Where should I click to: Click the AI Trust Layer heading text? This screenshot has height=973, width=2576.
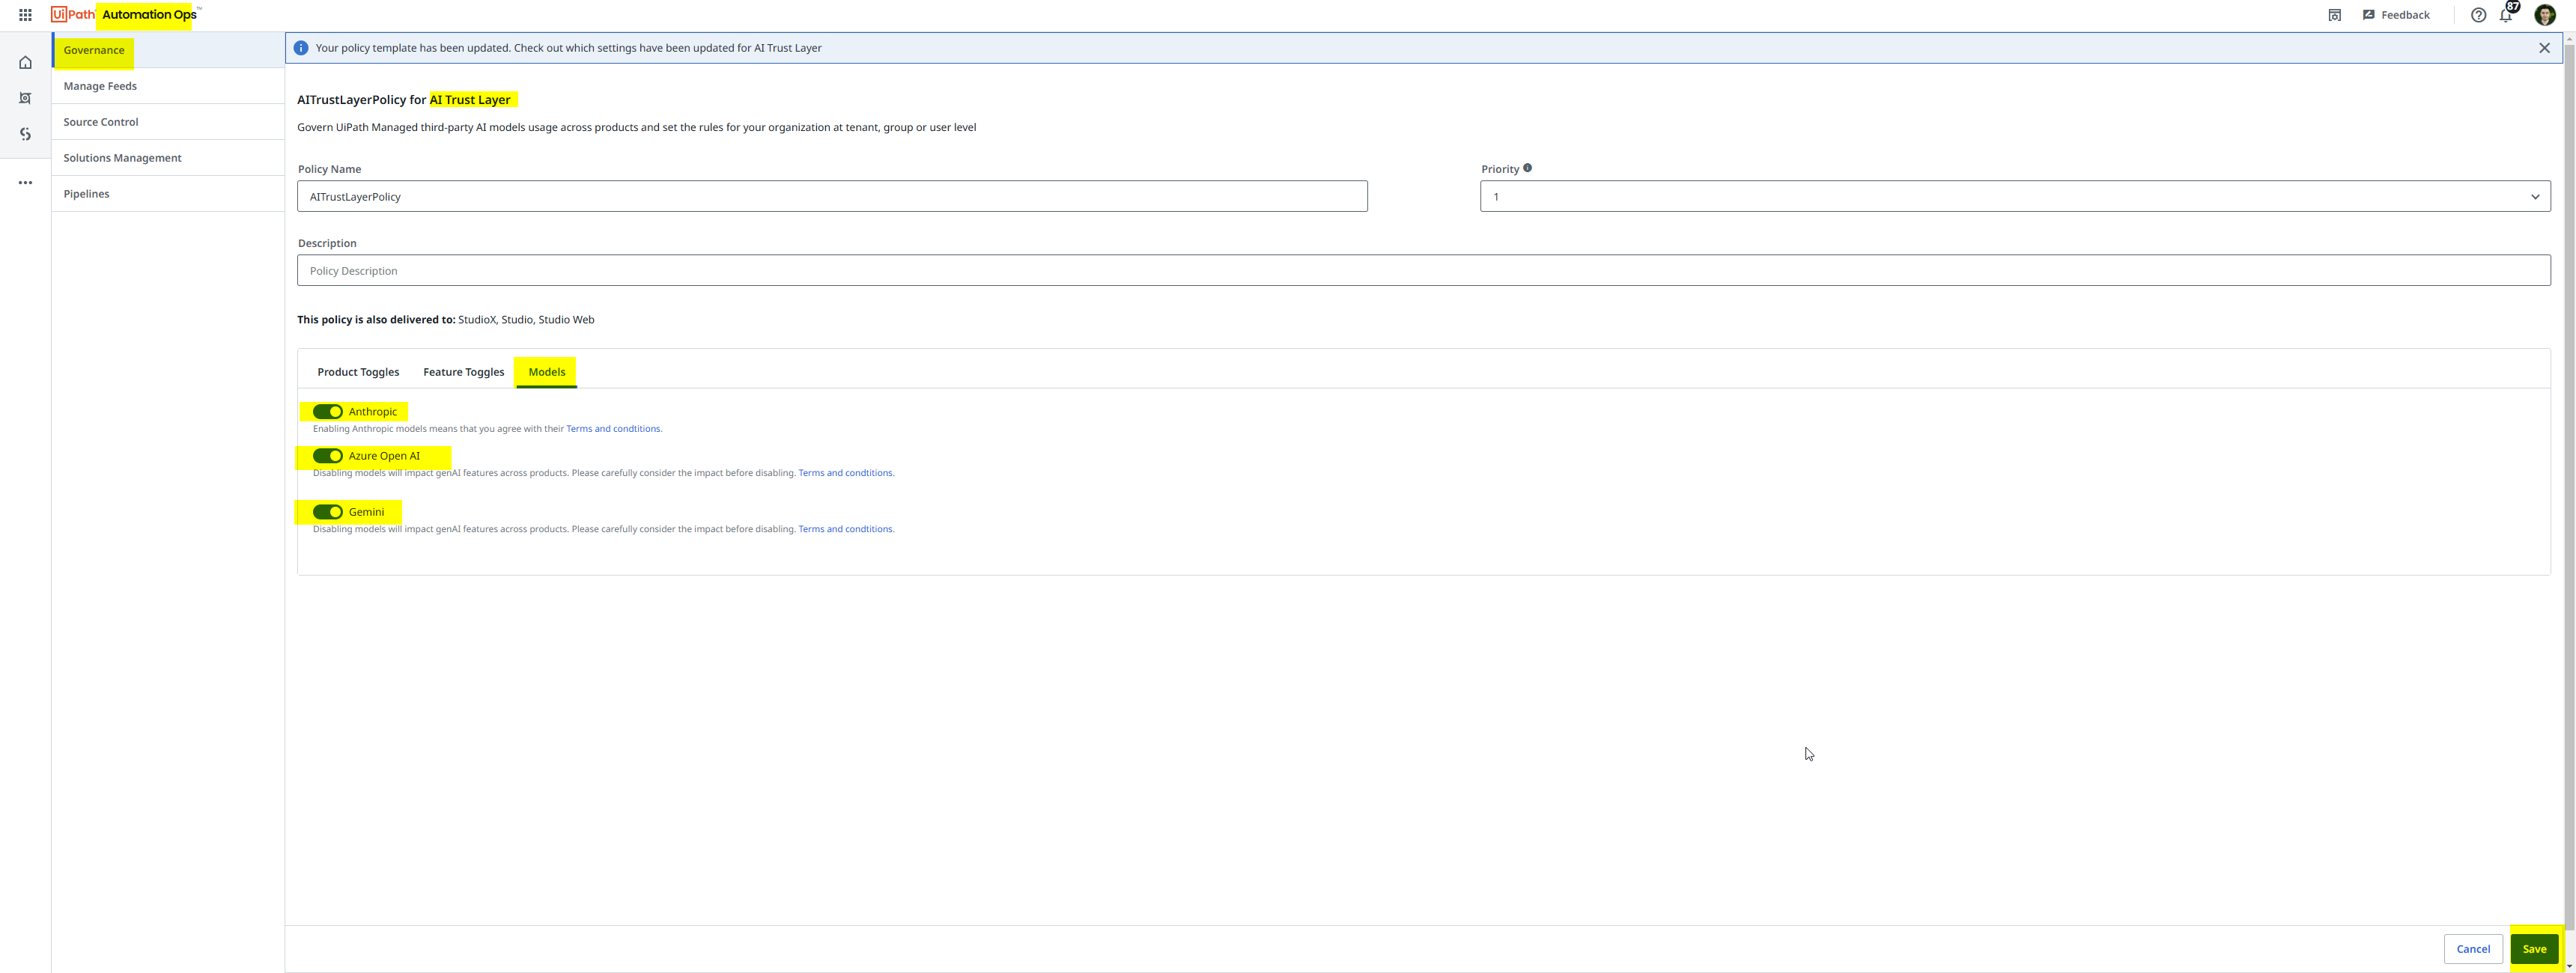(x=470, y=100)
